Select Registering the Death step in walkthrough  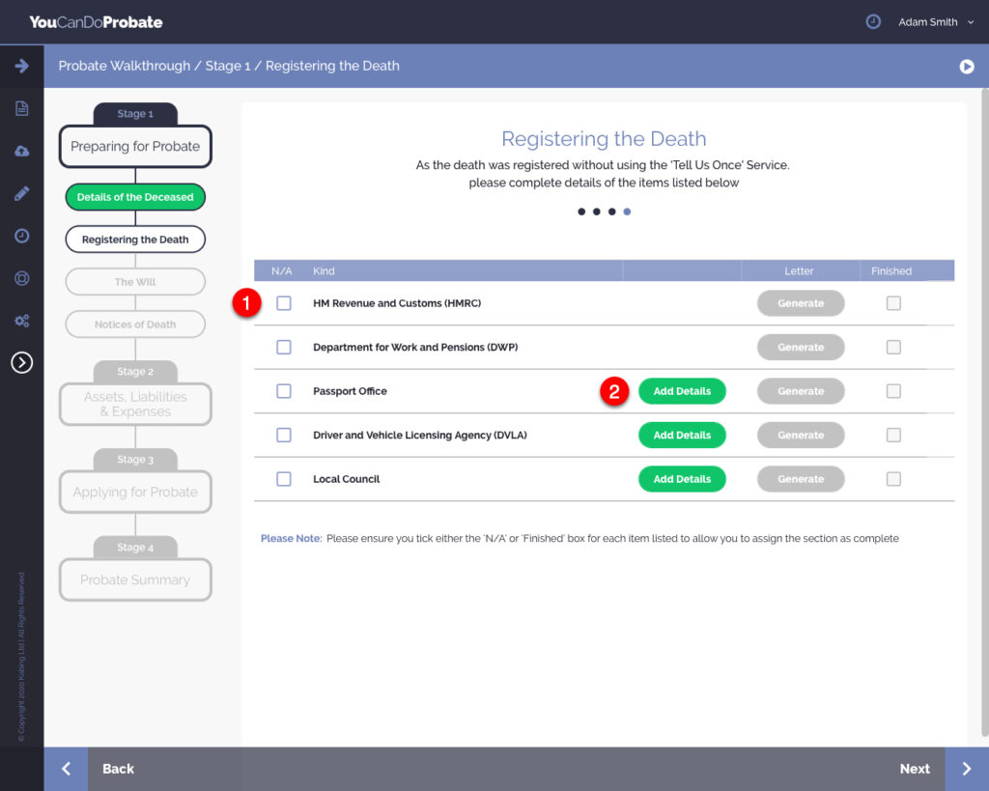(x=135, y=240)
